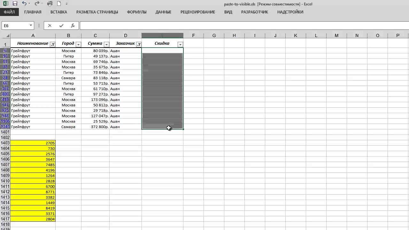Select yellow cell with value 7485
The width and height of the screenshot is (409, 230).
[33, 165]
